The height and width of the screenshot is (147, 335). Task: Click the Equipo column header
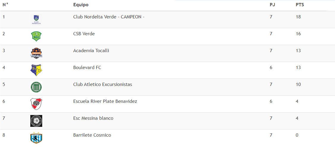[81, 5]
